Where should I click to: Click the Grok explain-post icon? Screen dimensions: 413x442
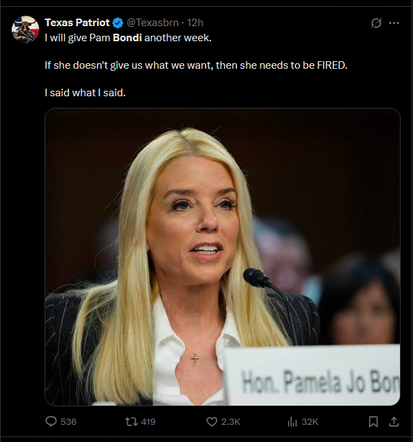tap(376, 23)
